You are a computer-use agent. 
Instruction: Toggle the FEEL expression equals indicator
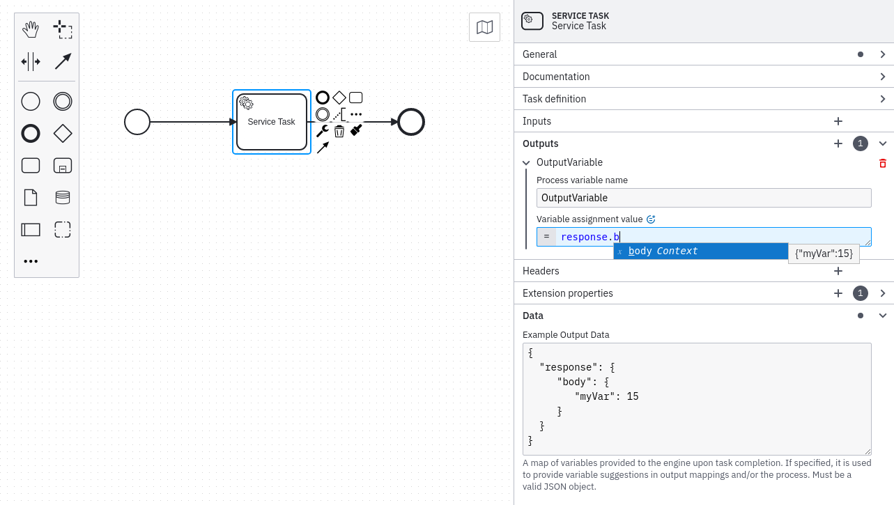[546, 236]
